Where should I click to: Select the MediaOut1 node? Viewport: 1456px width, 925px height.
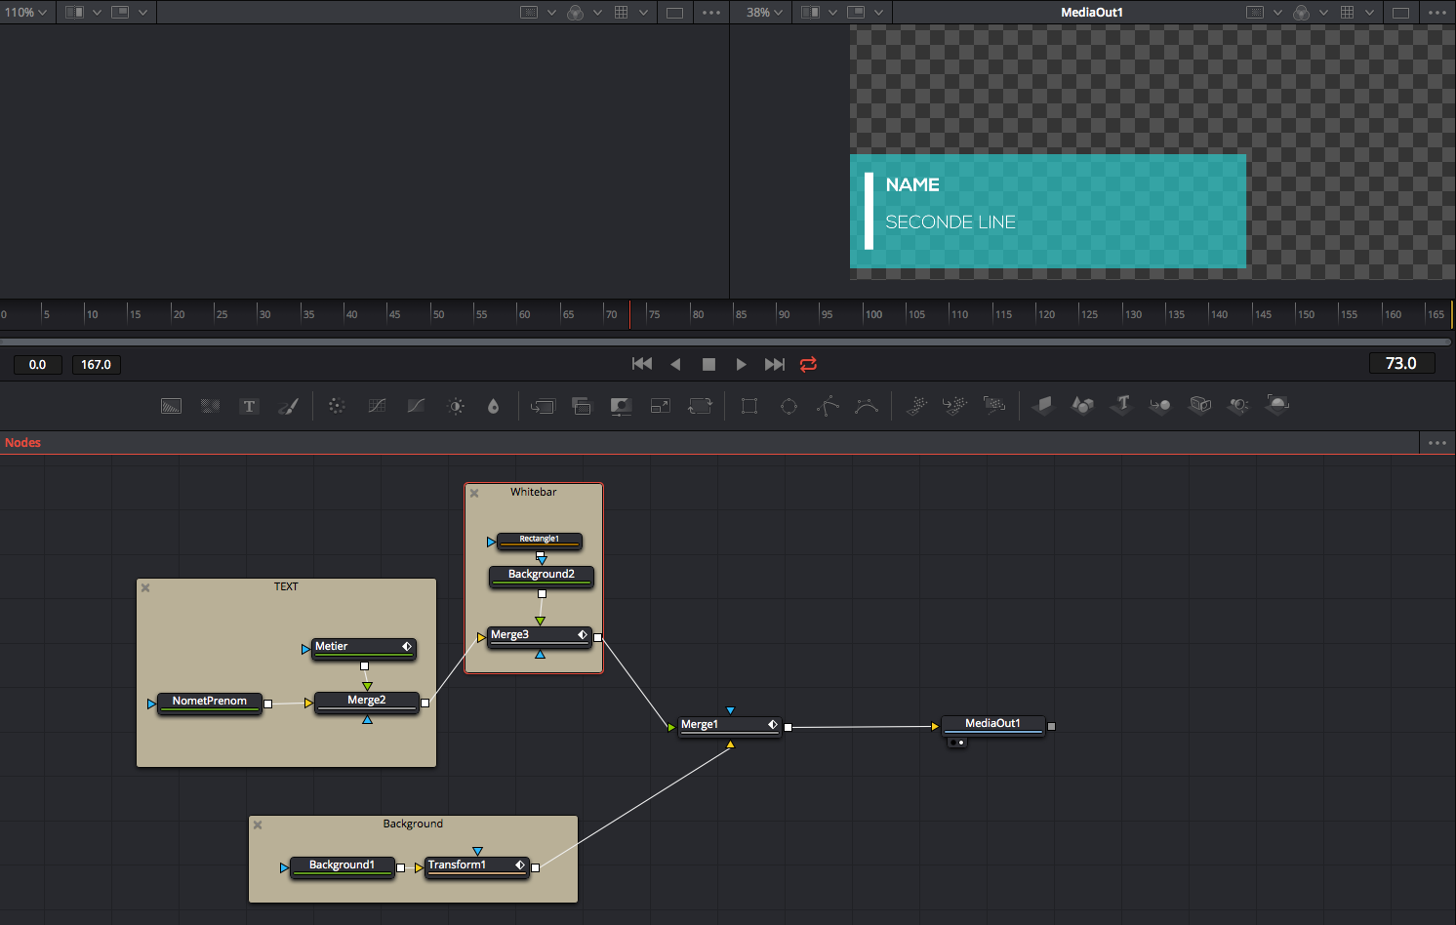993,724
